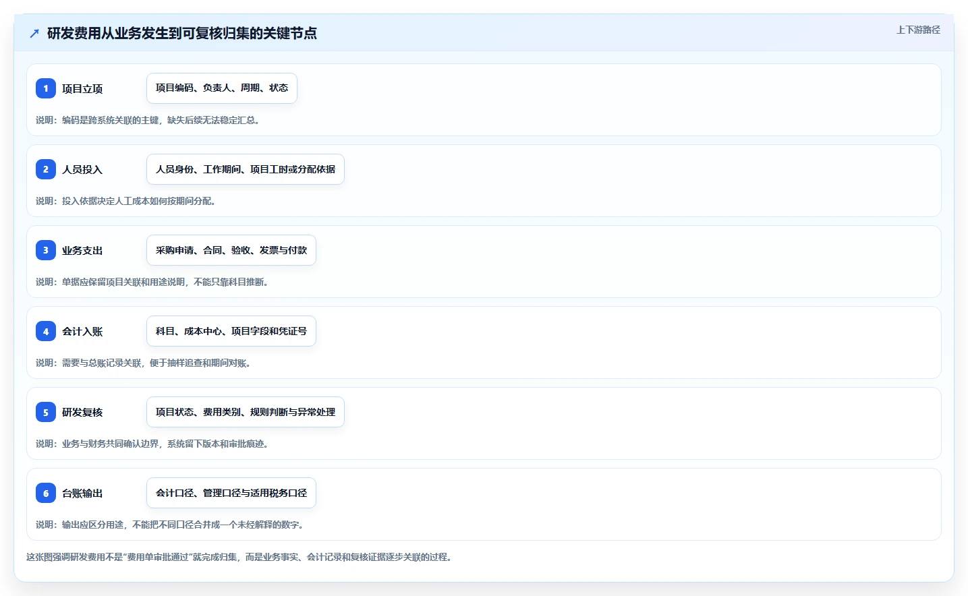This screenshot has height=596, width=968.
Task: Select the 科目、成本中心 chip
Action: 231,331
